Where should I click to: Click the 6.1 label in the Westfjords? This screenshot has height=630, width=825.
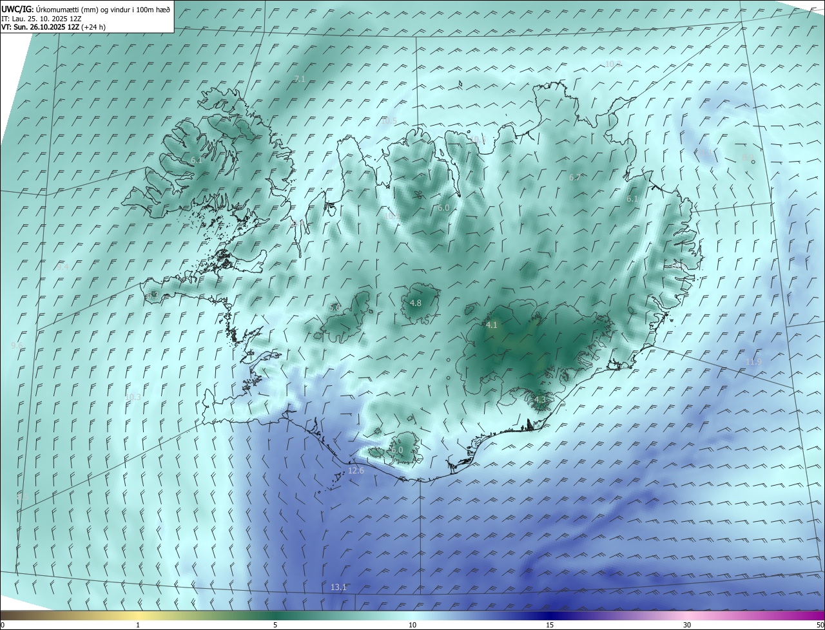197,160
